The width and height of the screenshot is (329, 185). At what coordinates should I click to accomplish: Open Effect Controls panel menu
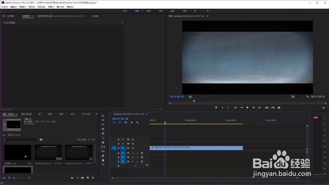(33, 16)
